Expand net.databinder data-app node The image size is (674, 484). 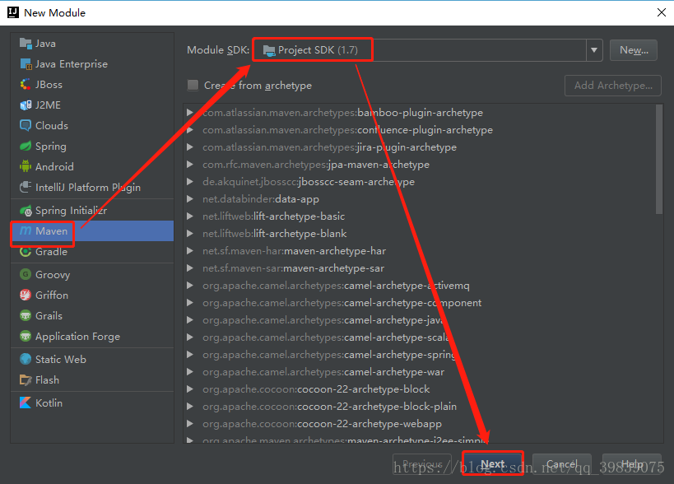189,199
